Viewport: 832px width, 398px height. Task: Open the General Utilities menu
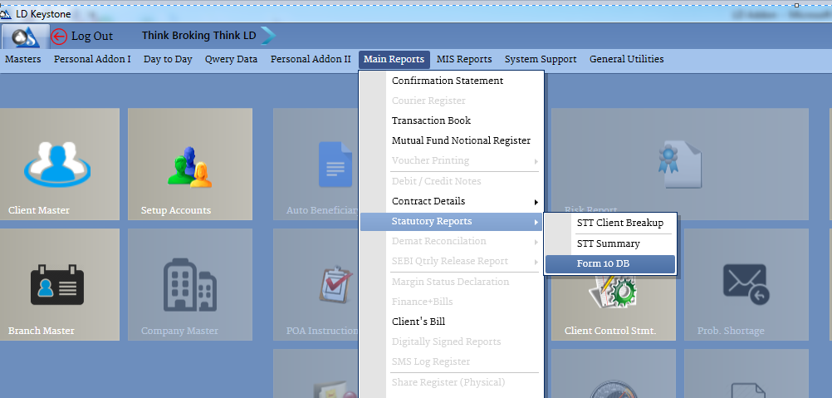(626, 60)
